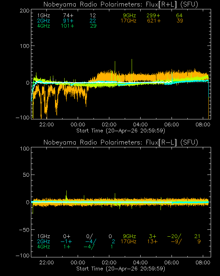
Task: Select the 1GHz legend label in upper plot
Action: point(43,16)
